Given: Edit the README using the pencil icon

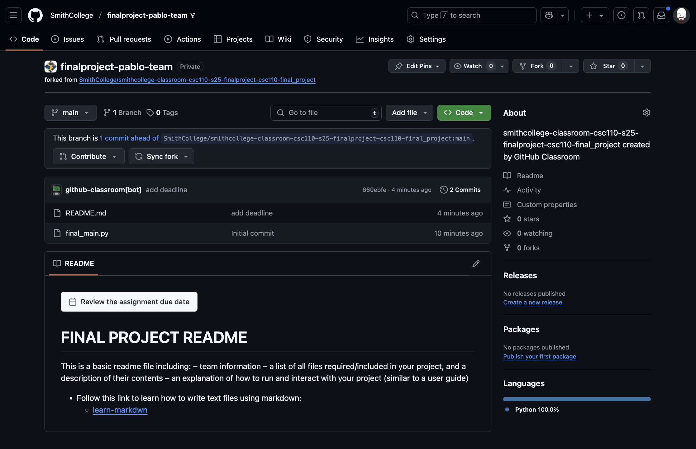Looking at the screenshot, I should [x=476, y=263].
